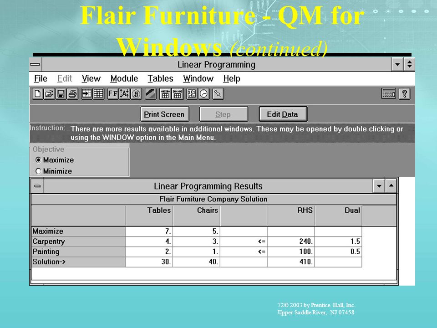This screenshot has height=328, width=437.
Task: Select the Maximize objective radio button
Action: tap(38, 160)
